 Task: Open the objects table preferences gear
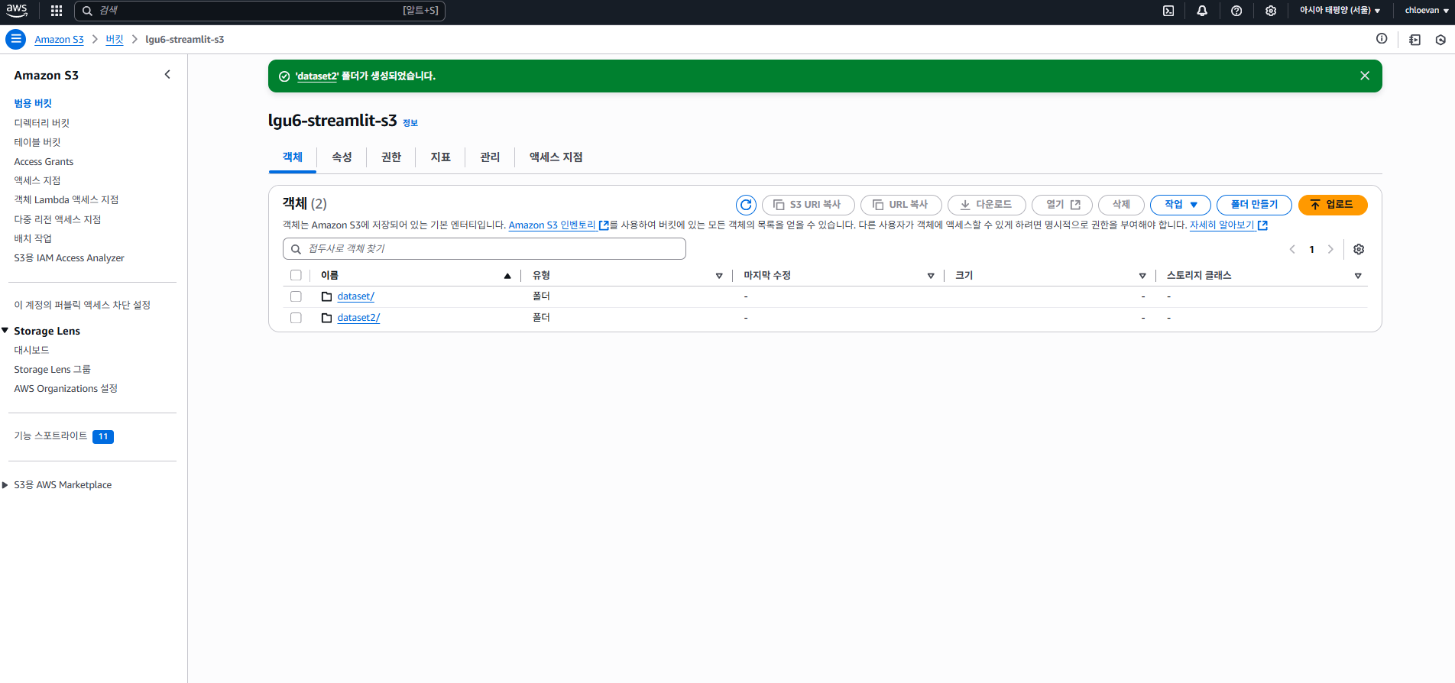(1359, 249)
